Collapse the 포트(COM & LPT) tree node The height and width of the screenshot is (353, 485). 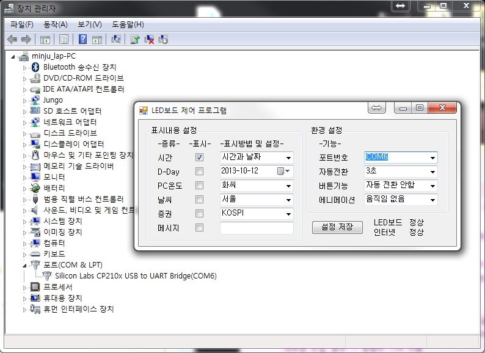click(24, 266)
